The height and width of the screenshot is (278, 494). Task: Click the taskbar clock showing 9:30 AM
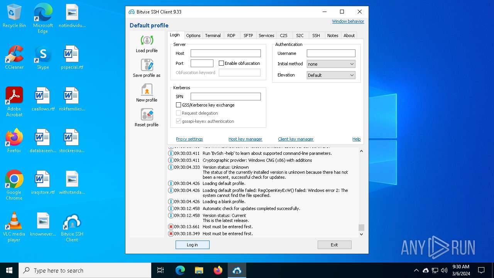[x=461, y=270]
